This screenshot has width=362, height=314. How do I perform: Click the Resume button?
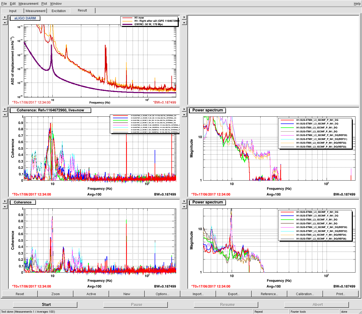(226, 305)
